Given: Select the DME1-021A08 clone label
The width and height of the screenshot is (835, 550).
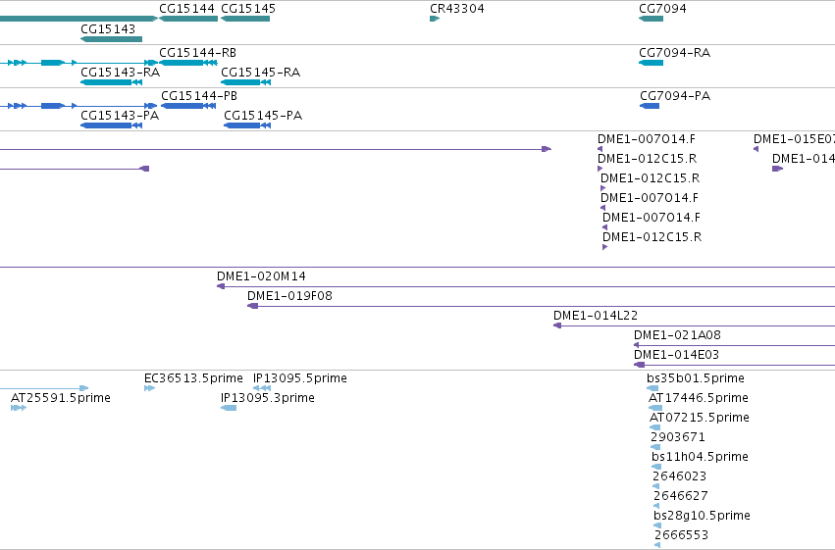Looking at the screenshot, I should [677, 335].
